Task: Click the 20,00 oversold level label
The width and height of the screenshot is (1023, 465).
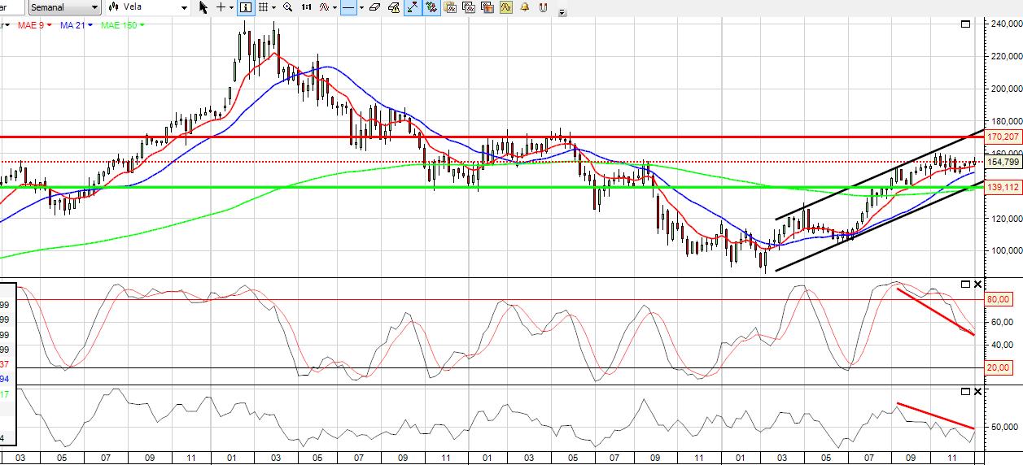Action: coord(1000,367)
